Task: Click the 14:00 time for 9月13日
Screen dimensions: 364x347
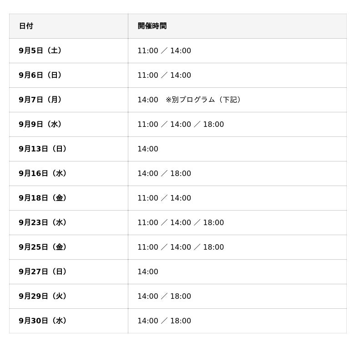Action: 148,149
